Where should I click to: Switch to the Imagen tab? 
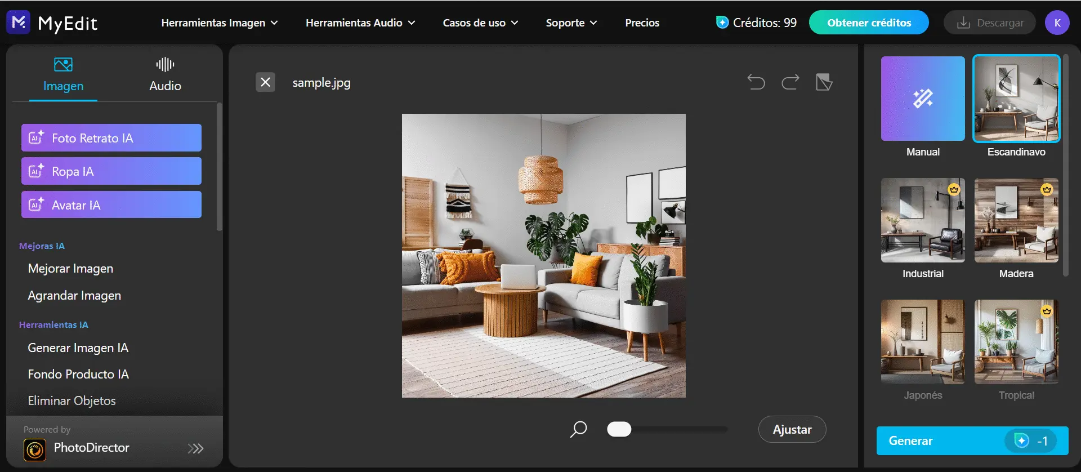pos(63,75)
